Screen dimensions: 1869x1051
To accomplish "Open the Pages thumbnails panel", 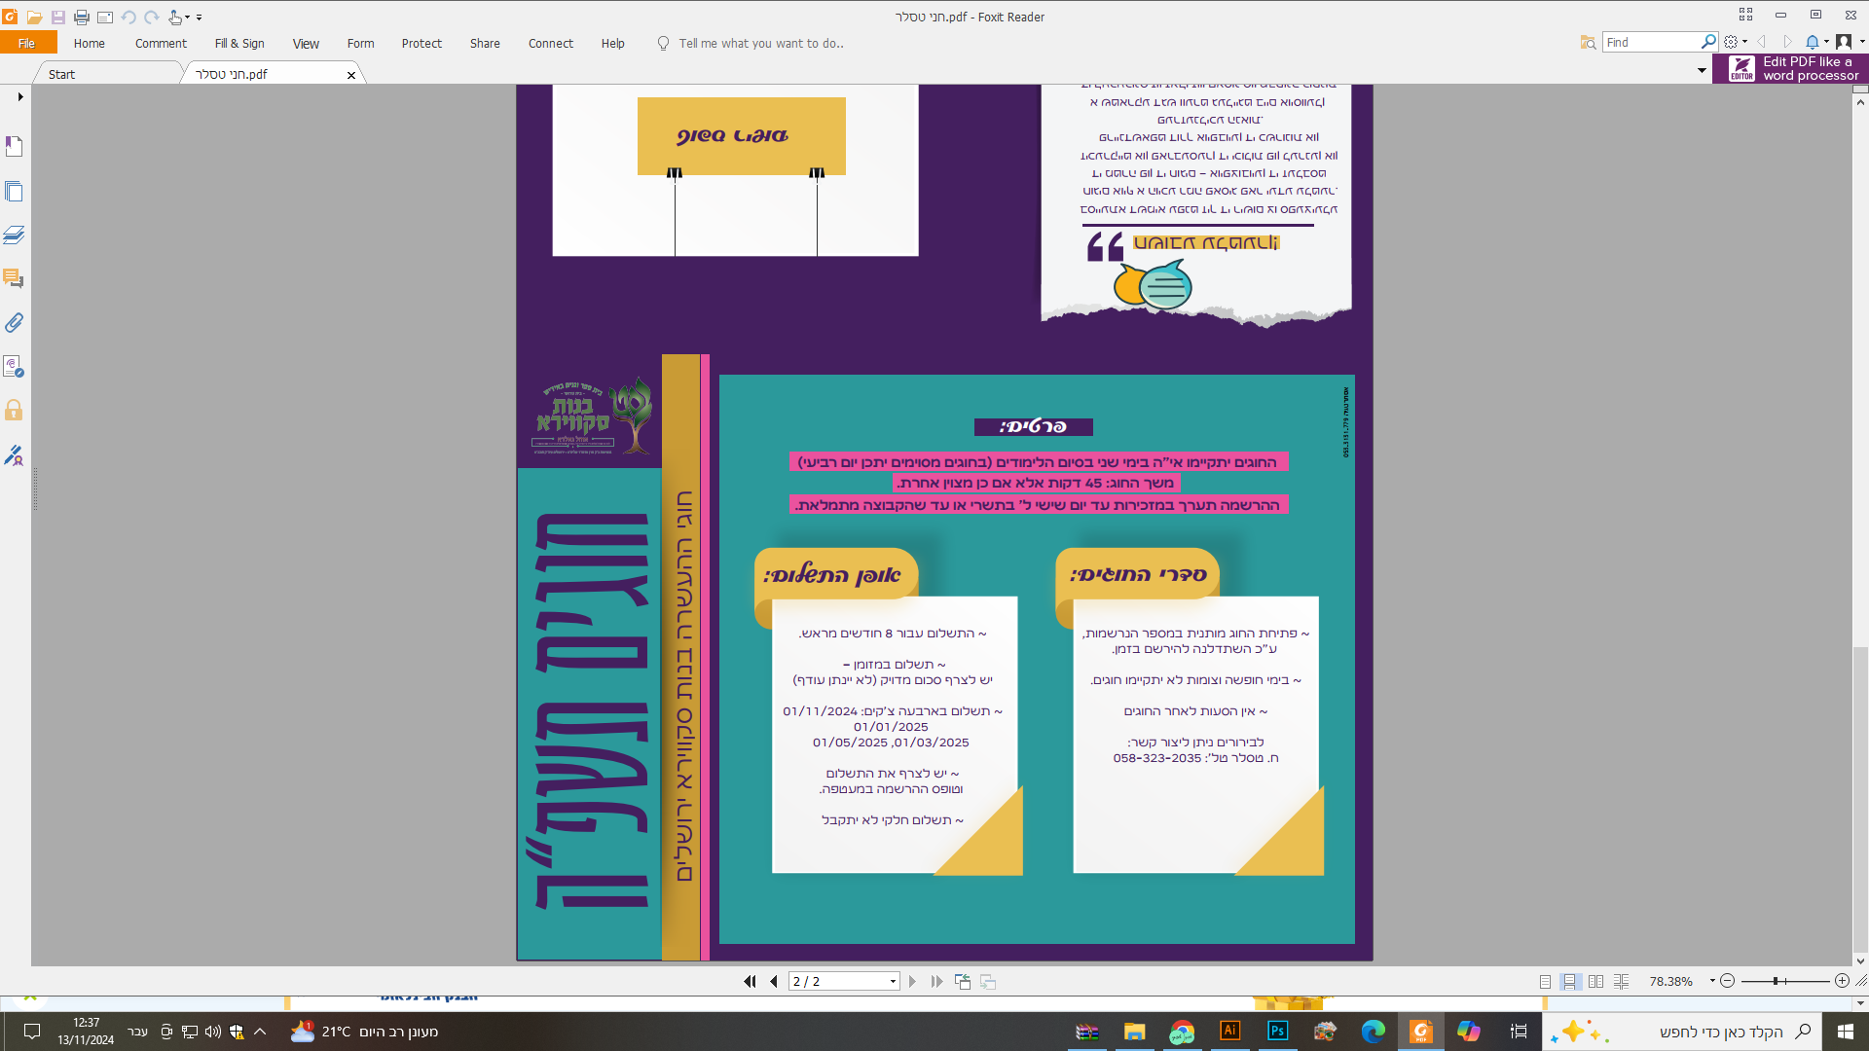I will coord(14,192).
